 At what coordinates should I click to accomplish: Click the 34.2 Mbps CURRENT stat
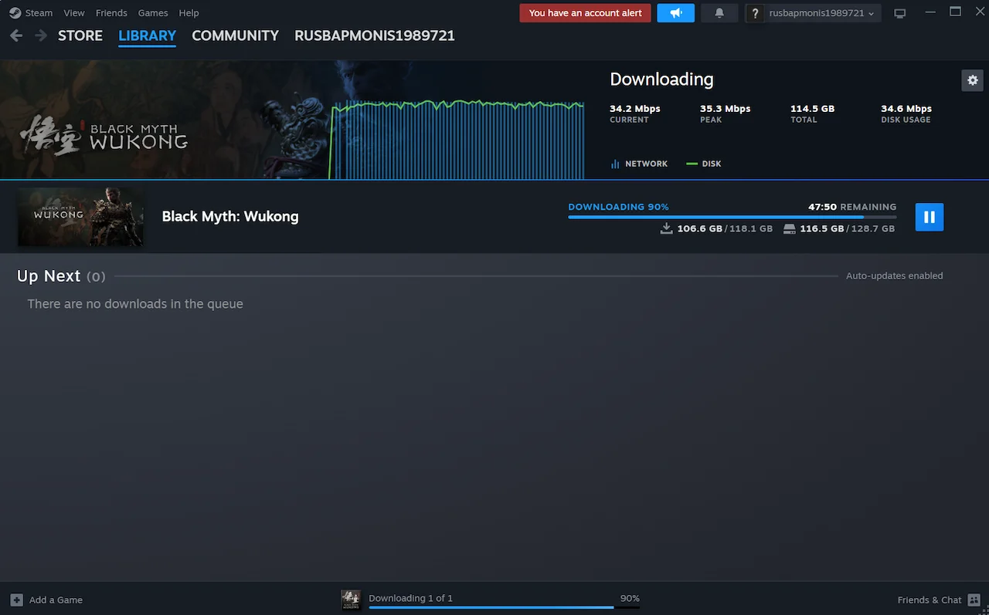point(635,113)
